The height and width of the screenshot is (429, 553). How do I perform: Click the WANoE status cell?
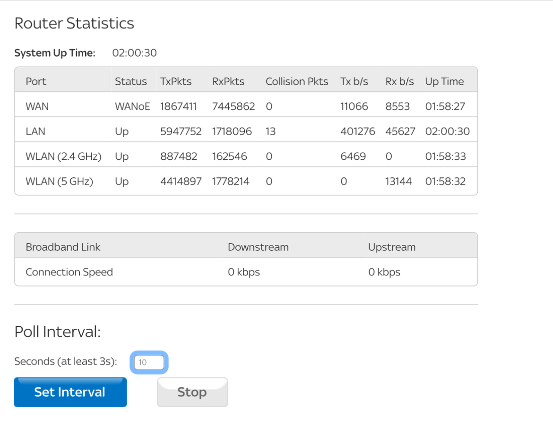132,106
